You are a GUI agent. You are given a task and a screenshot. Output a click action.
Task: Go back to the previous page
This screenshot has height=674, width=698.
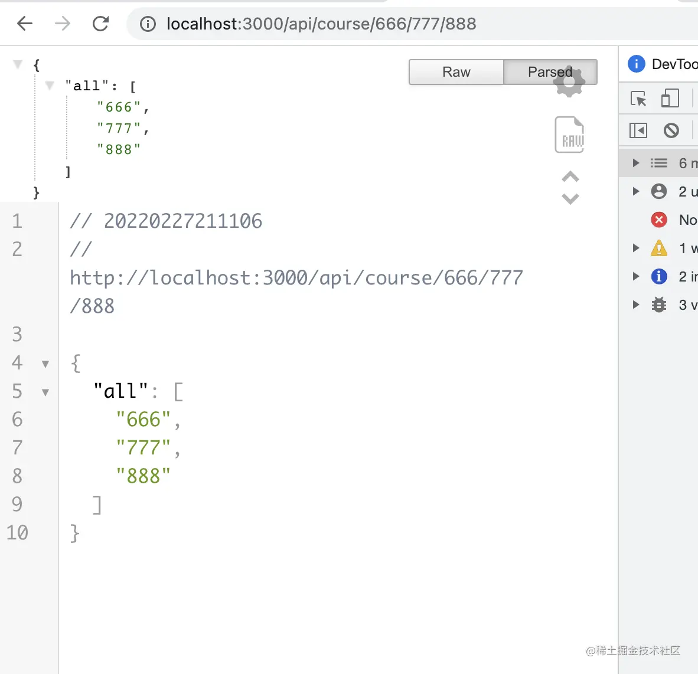pyautogui.click(x=24, y=24)
